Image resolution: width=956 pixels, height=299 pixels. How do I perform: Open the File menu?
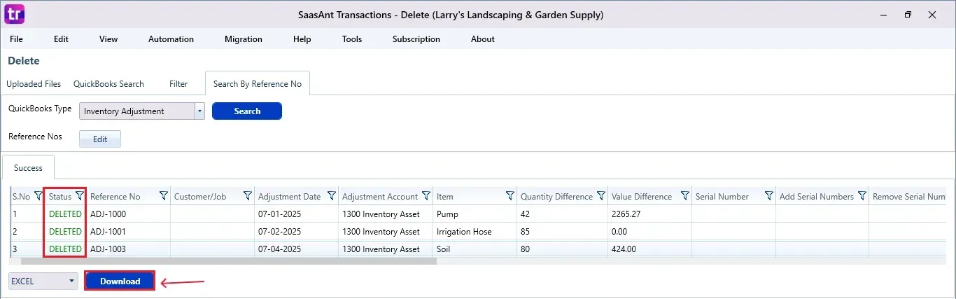(17, 39)
